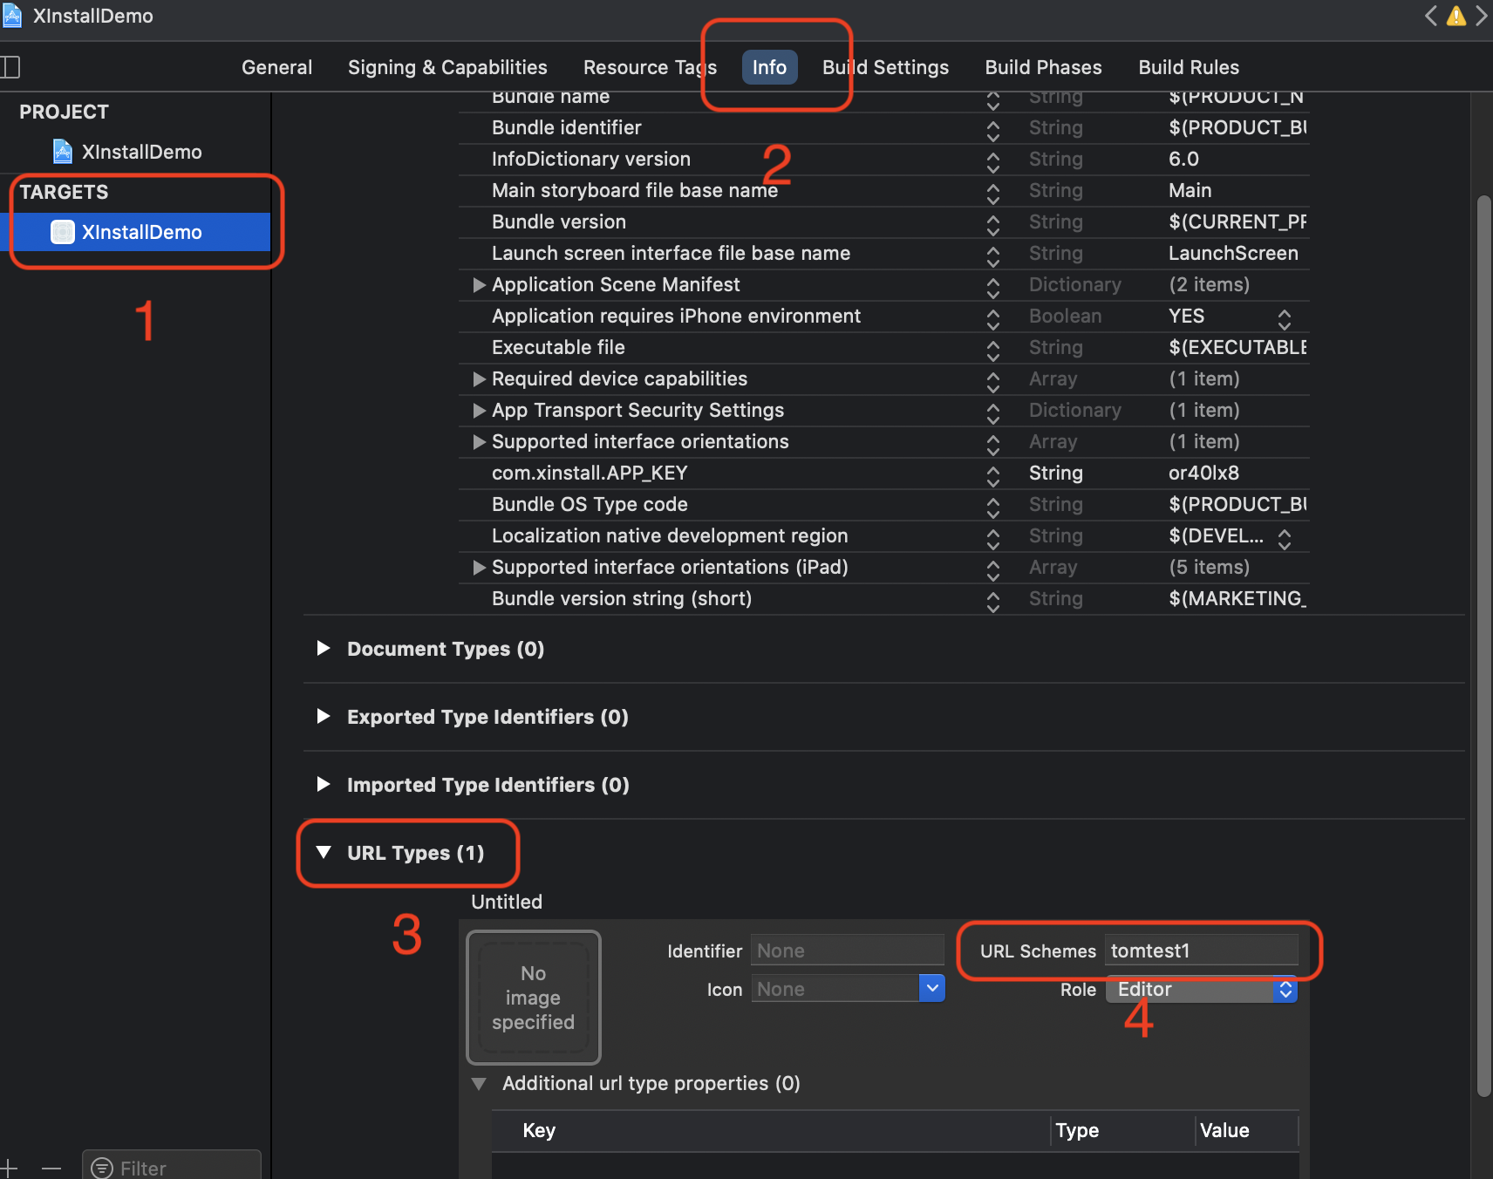Click the URL Schemes text field
The height and width of the screenshot is (1179, 1493).
coord(1201,951)
